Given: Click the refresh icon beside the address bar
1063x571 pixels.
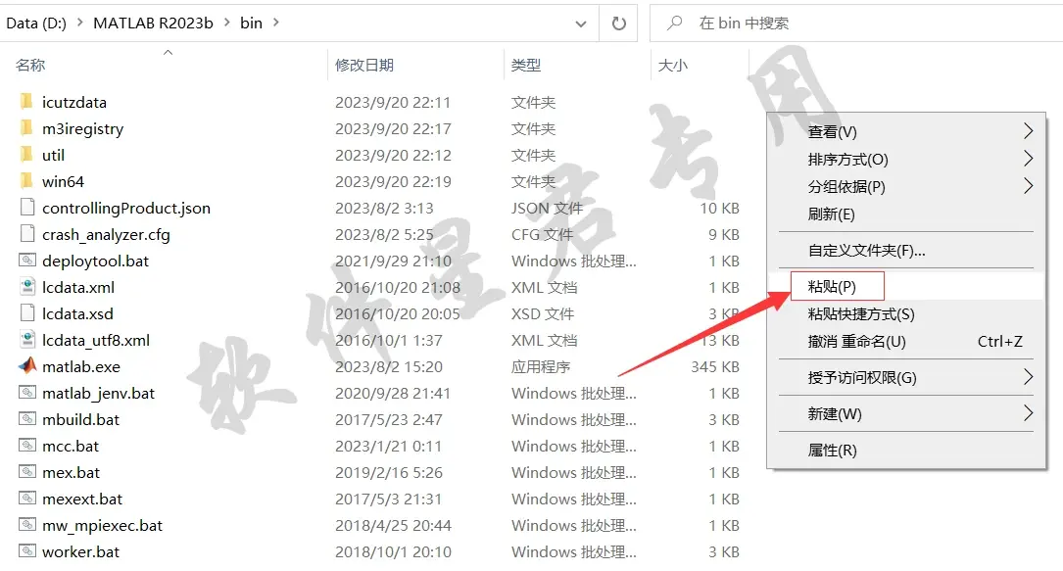Looking at the screenshot, I should (618, 24).
